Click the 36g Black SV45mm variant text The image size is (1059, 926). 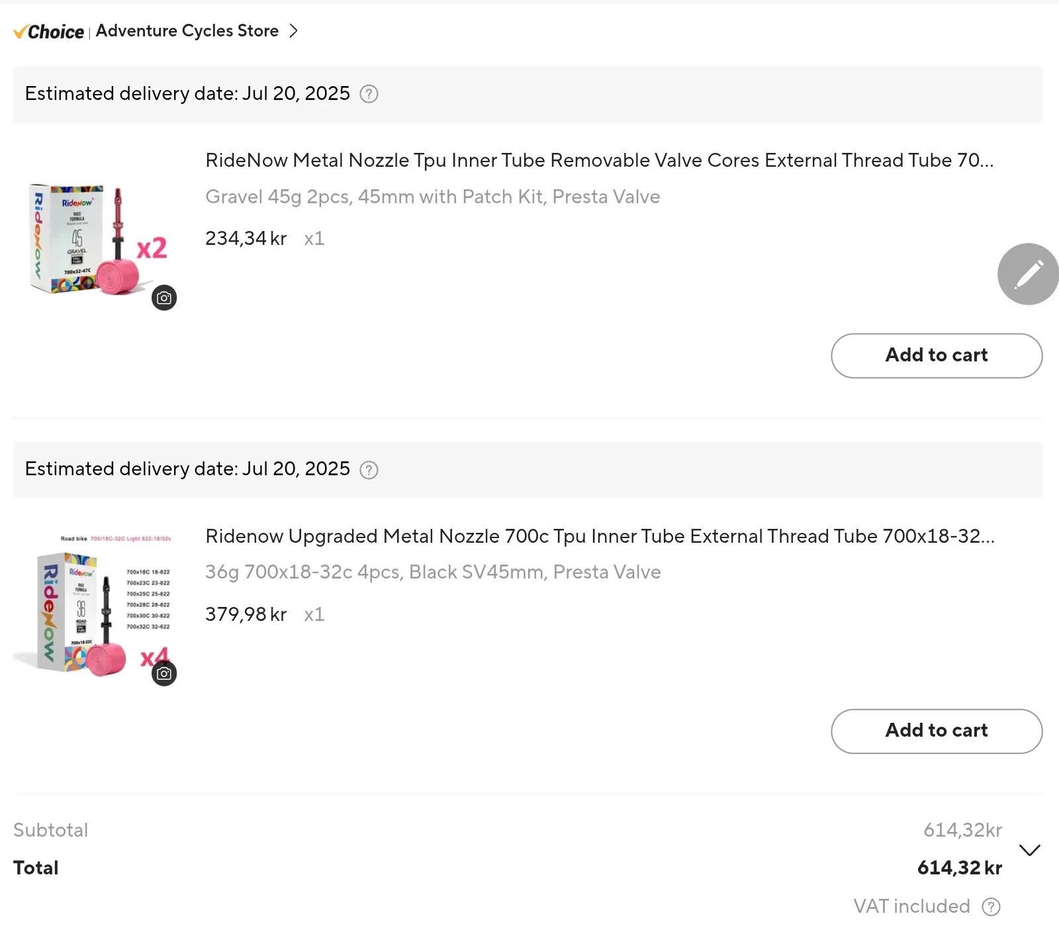(433, 572)
